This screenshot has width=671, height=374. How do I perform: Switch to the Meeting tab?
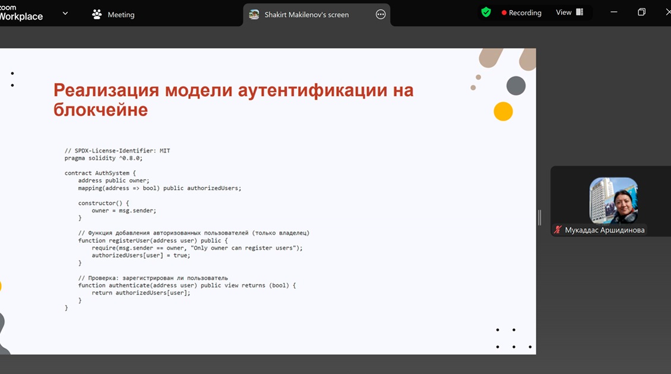pos(113,15)
